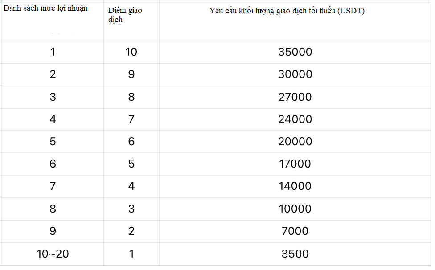Image resolution: width=435 pixels, height=270 pixels.
Task: Click the minimum trading volume (USDT) header
Action: (x=287, y=11)
